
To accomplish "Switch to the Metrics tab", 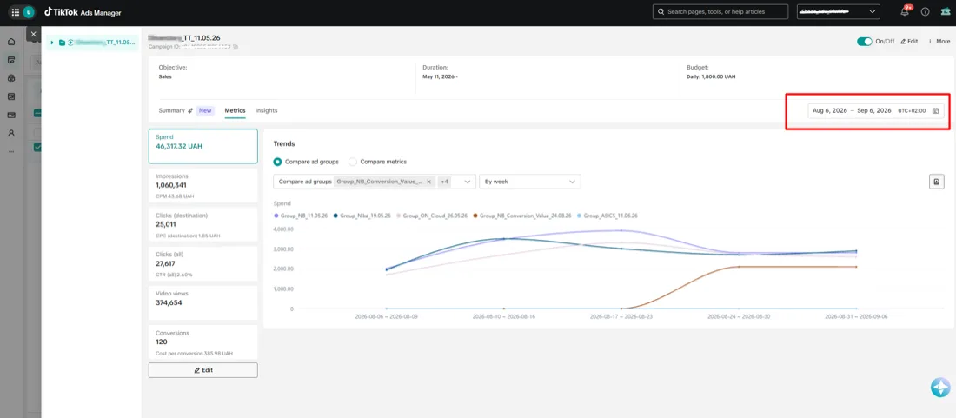I will pyautogui.click(x=235, y=111).
